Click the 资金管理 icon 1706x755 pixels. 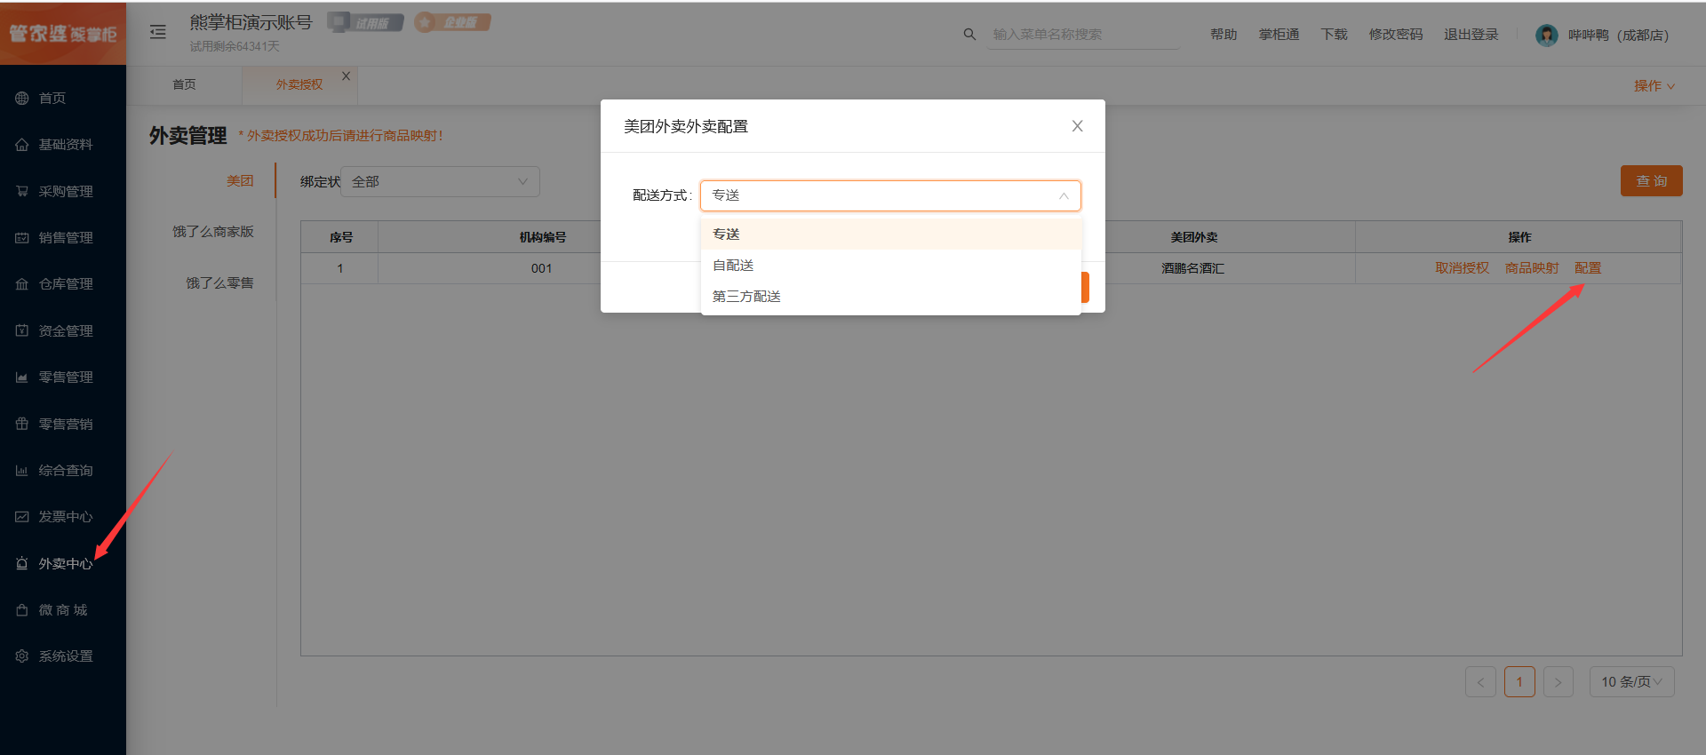point(22,330)
